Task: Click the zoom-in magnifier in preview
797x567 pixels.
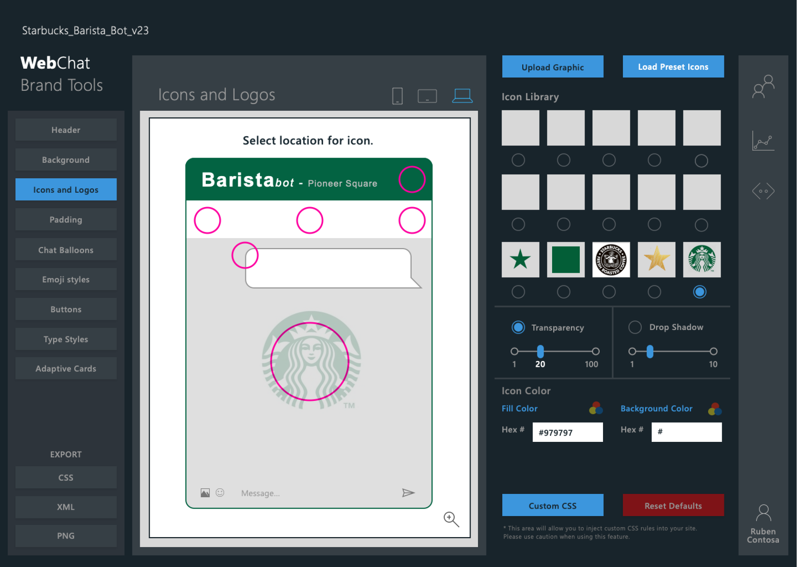Action: click(x=451, y=519)
